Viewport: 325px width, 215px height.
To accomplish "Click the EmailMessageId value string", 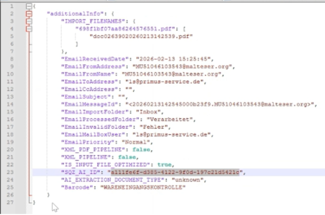I will coord(221,104).
